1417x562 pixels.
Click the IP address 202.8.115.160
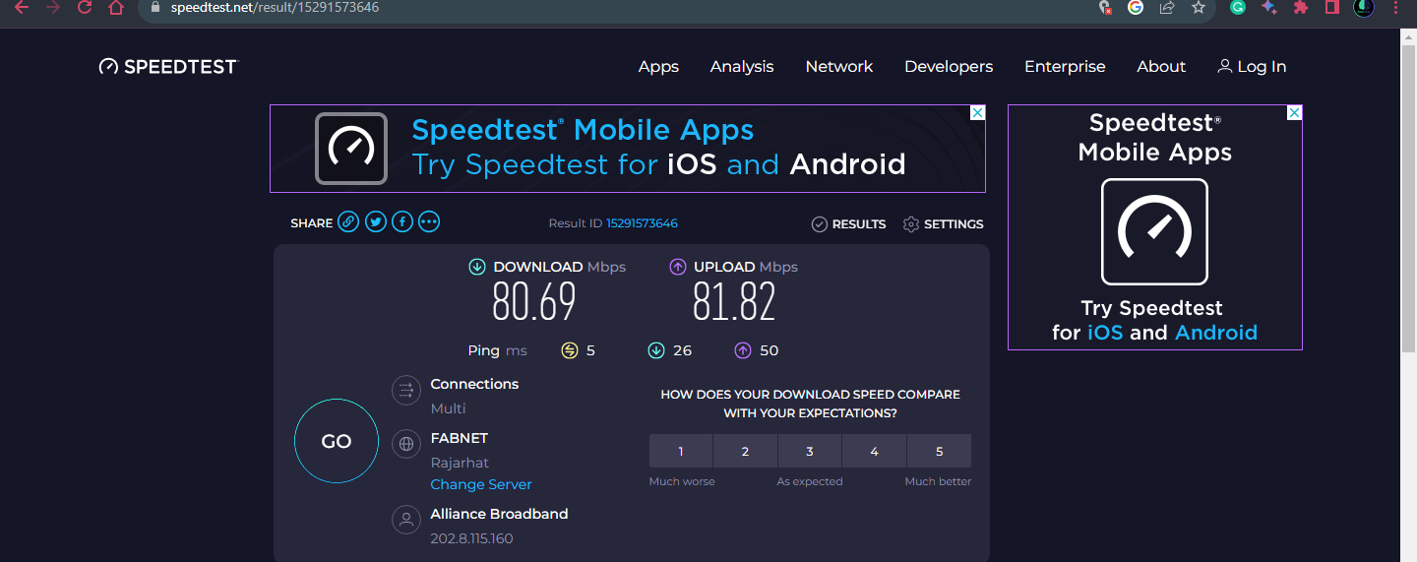pyautogui.click(x=471, y=538)
